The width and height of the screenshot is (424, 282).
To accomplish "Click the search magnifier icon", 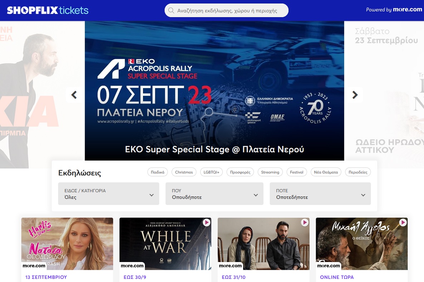I will click(171, 11).
